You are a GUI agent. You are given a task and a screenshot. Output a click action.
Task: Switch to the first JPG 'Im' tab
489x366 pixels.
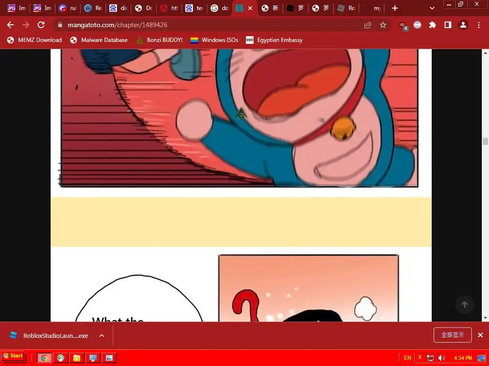pyautogui.click(x=16, y=8)
